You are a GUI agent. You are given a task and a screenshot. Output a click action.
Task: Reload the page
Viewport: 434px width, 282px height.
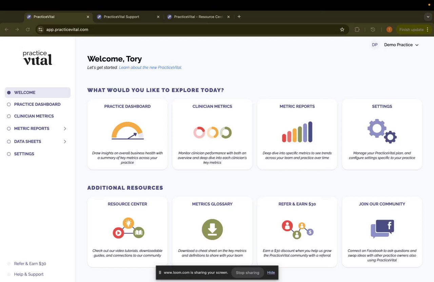coord(28,29)
